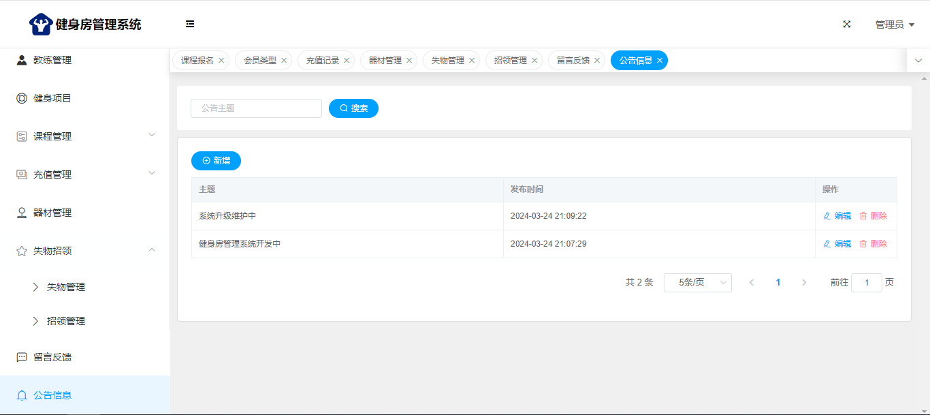This screenshot has height=415, width=930.
Task: Click the sidebar collapse hamburger icon
Action: [x=190, y=25]
